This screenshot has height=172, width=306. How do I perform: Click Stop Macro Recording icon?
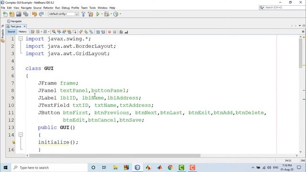tap(115, 32)
